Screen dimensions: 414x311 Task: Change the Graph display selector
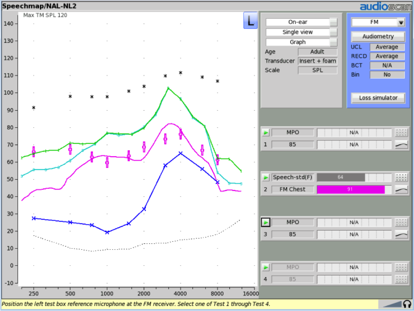[x=301, y=42]
